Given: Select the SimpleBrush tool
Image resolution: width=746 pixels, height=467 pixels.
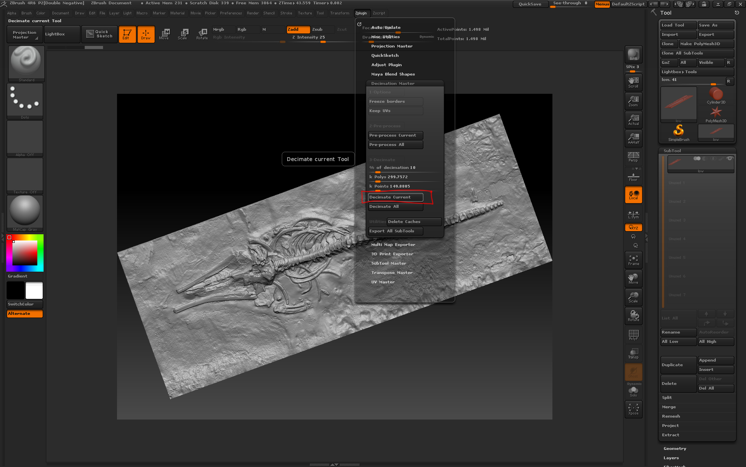Looking at the screenshot, I should tap(678, 133).
